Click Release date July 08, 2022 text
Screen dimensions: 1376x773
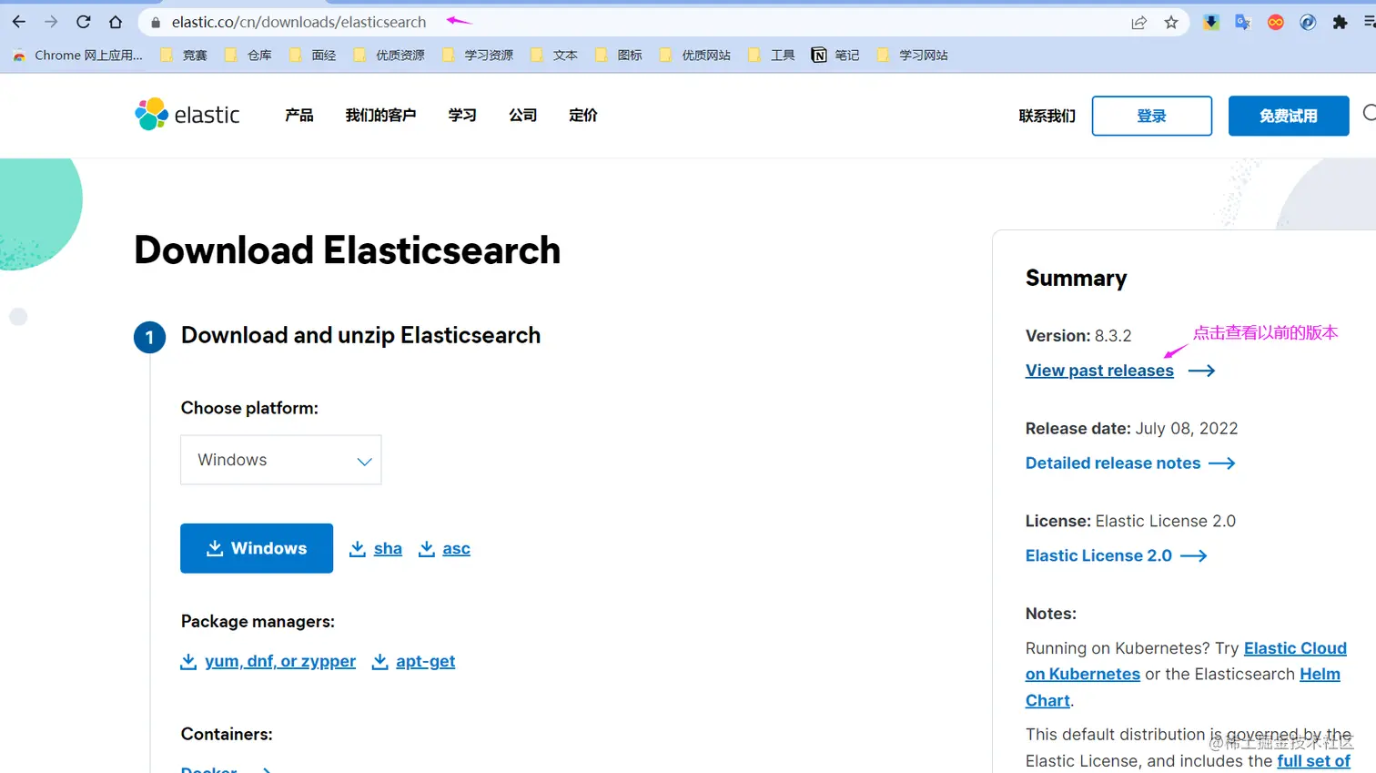1131,429
